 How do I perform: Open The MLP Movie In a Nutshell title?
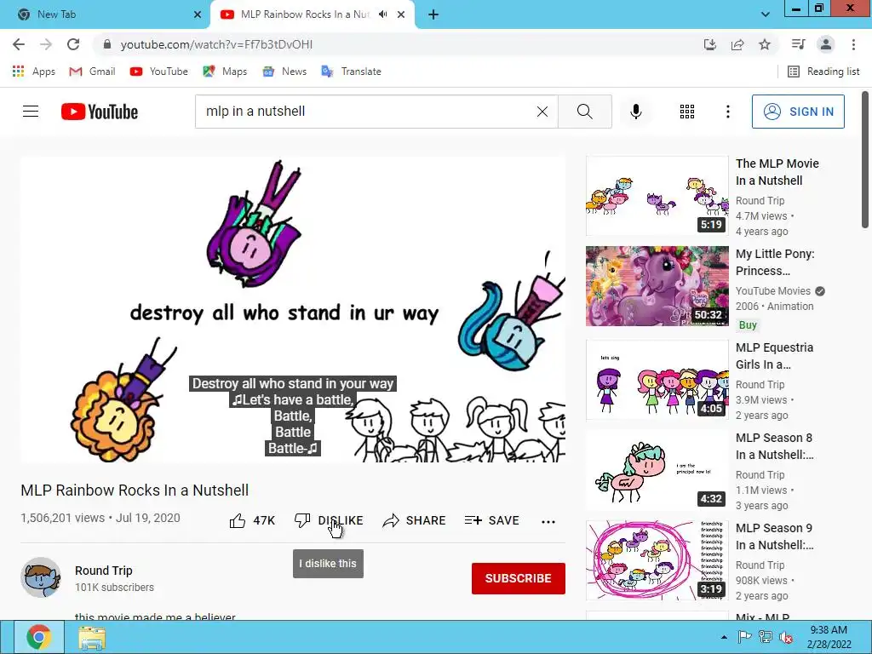coord(777,172)
